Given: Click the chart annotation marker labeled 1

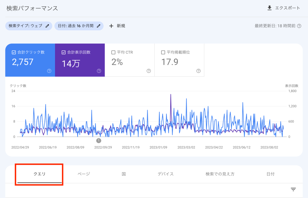Looking at the screenshot, I should tap(99, 140).
